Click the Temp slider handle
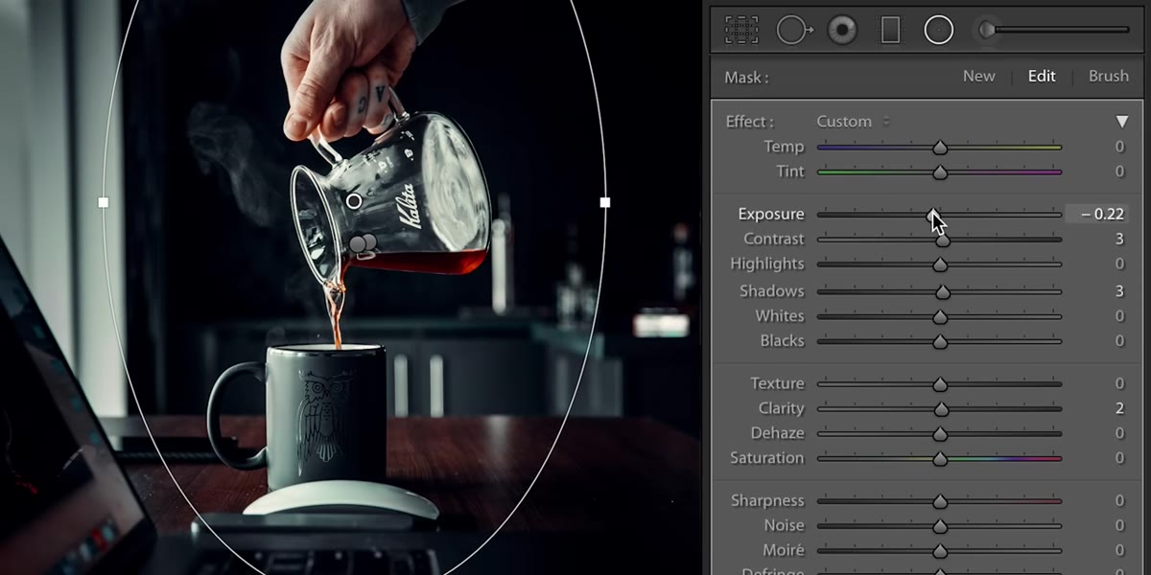This screenshot has width=1151, height=575. coord(940,148)
